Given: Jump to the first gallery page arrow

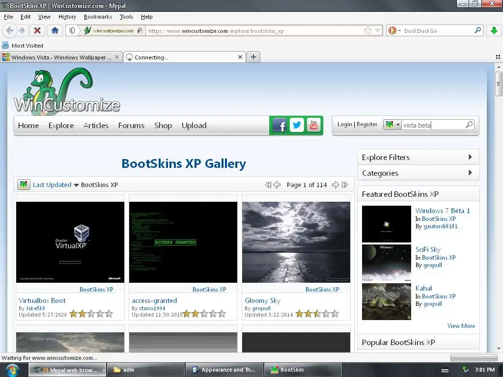Looking at the screenshot, I should click(x=268, y=185).
